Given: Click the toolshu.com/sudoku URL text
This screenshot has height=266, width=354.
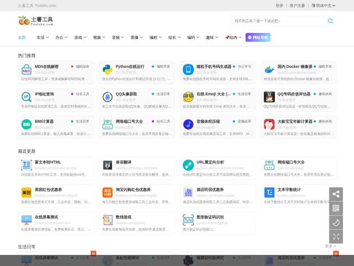Looking at the screenshot, I should pyautogui.click(x=131, y=223).
